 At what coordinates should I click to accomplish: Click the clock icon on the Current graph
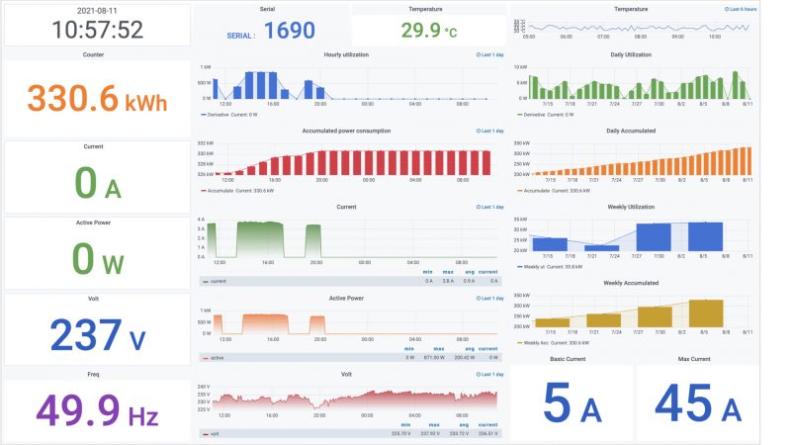click(x=478, y=208)
